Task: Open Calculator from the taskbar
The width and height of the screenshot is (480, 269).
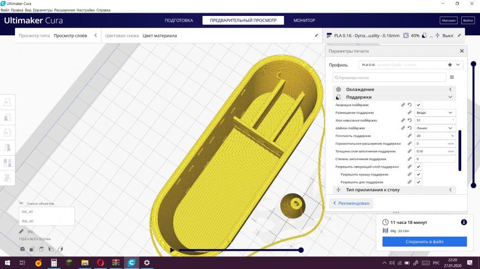Action: [54, 262]
